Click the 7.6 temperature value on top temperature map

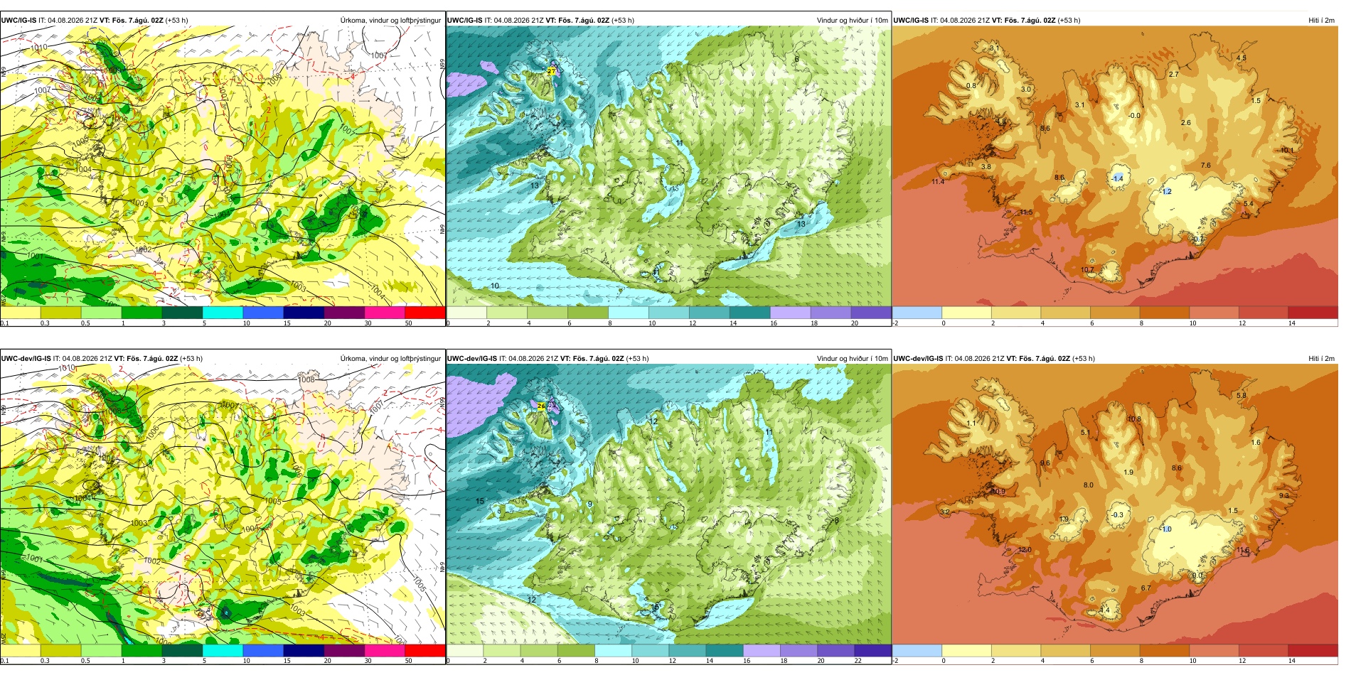[1205, 165]
